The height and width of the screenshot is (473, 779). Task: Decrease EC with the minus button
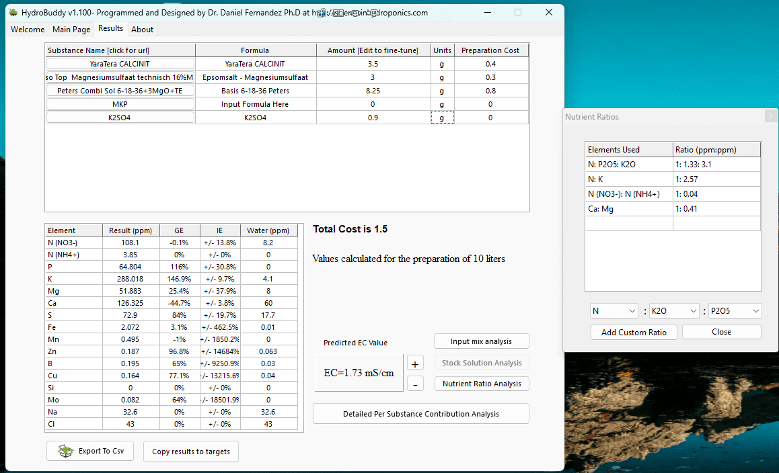pyautogui.click(x=415, y=384)
